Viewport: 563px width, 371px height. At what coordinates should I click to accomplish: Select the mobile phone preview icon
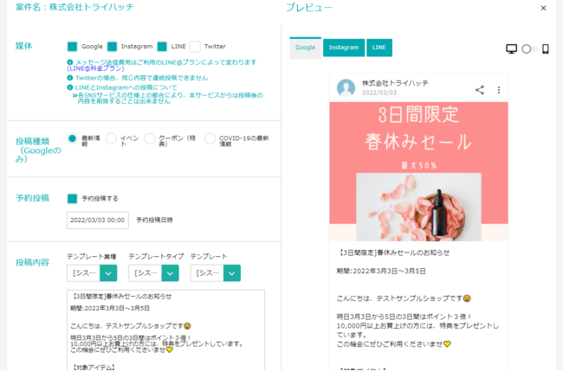coord(545,49)
